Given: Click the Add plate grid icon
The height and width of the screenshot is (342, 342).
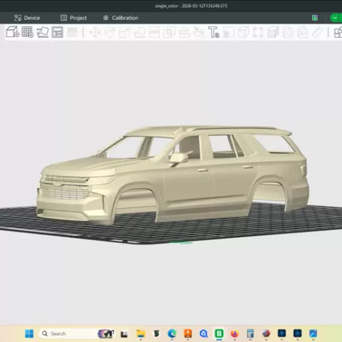Looking at the screenshot, I should (28, 32).
